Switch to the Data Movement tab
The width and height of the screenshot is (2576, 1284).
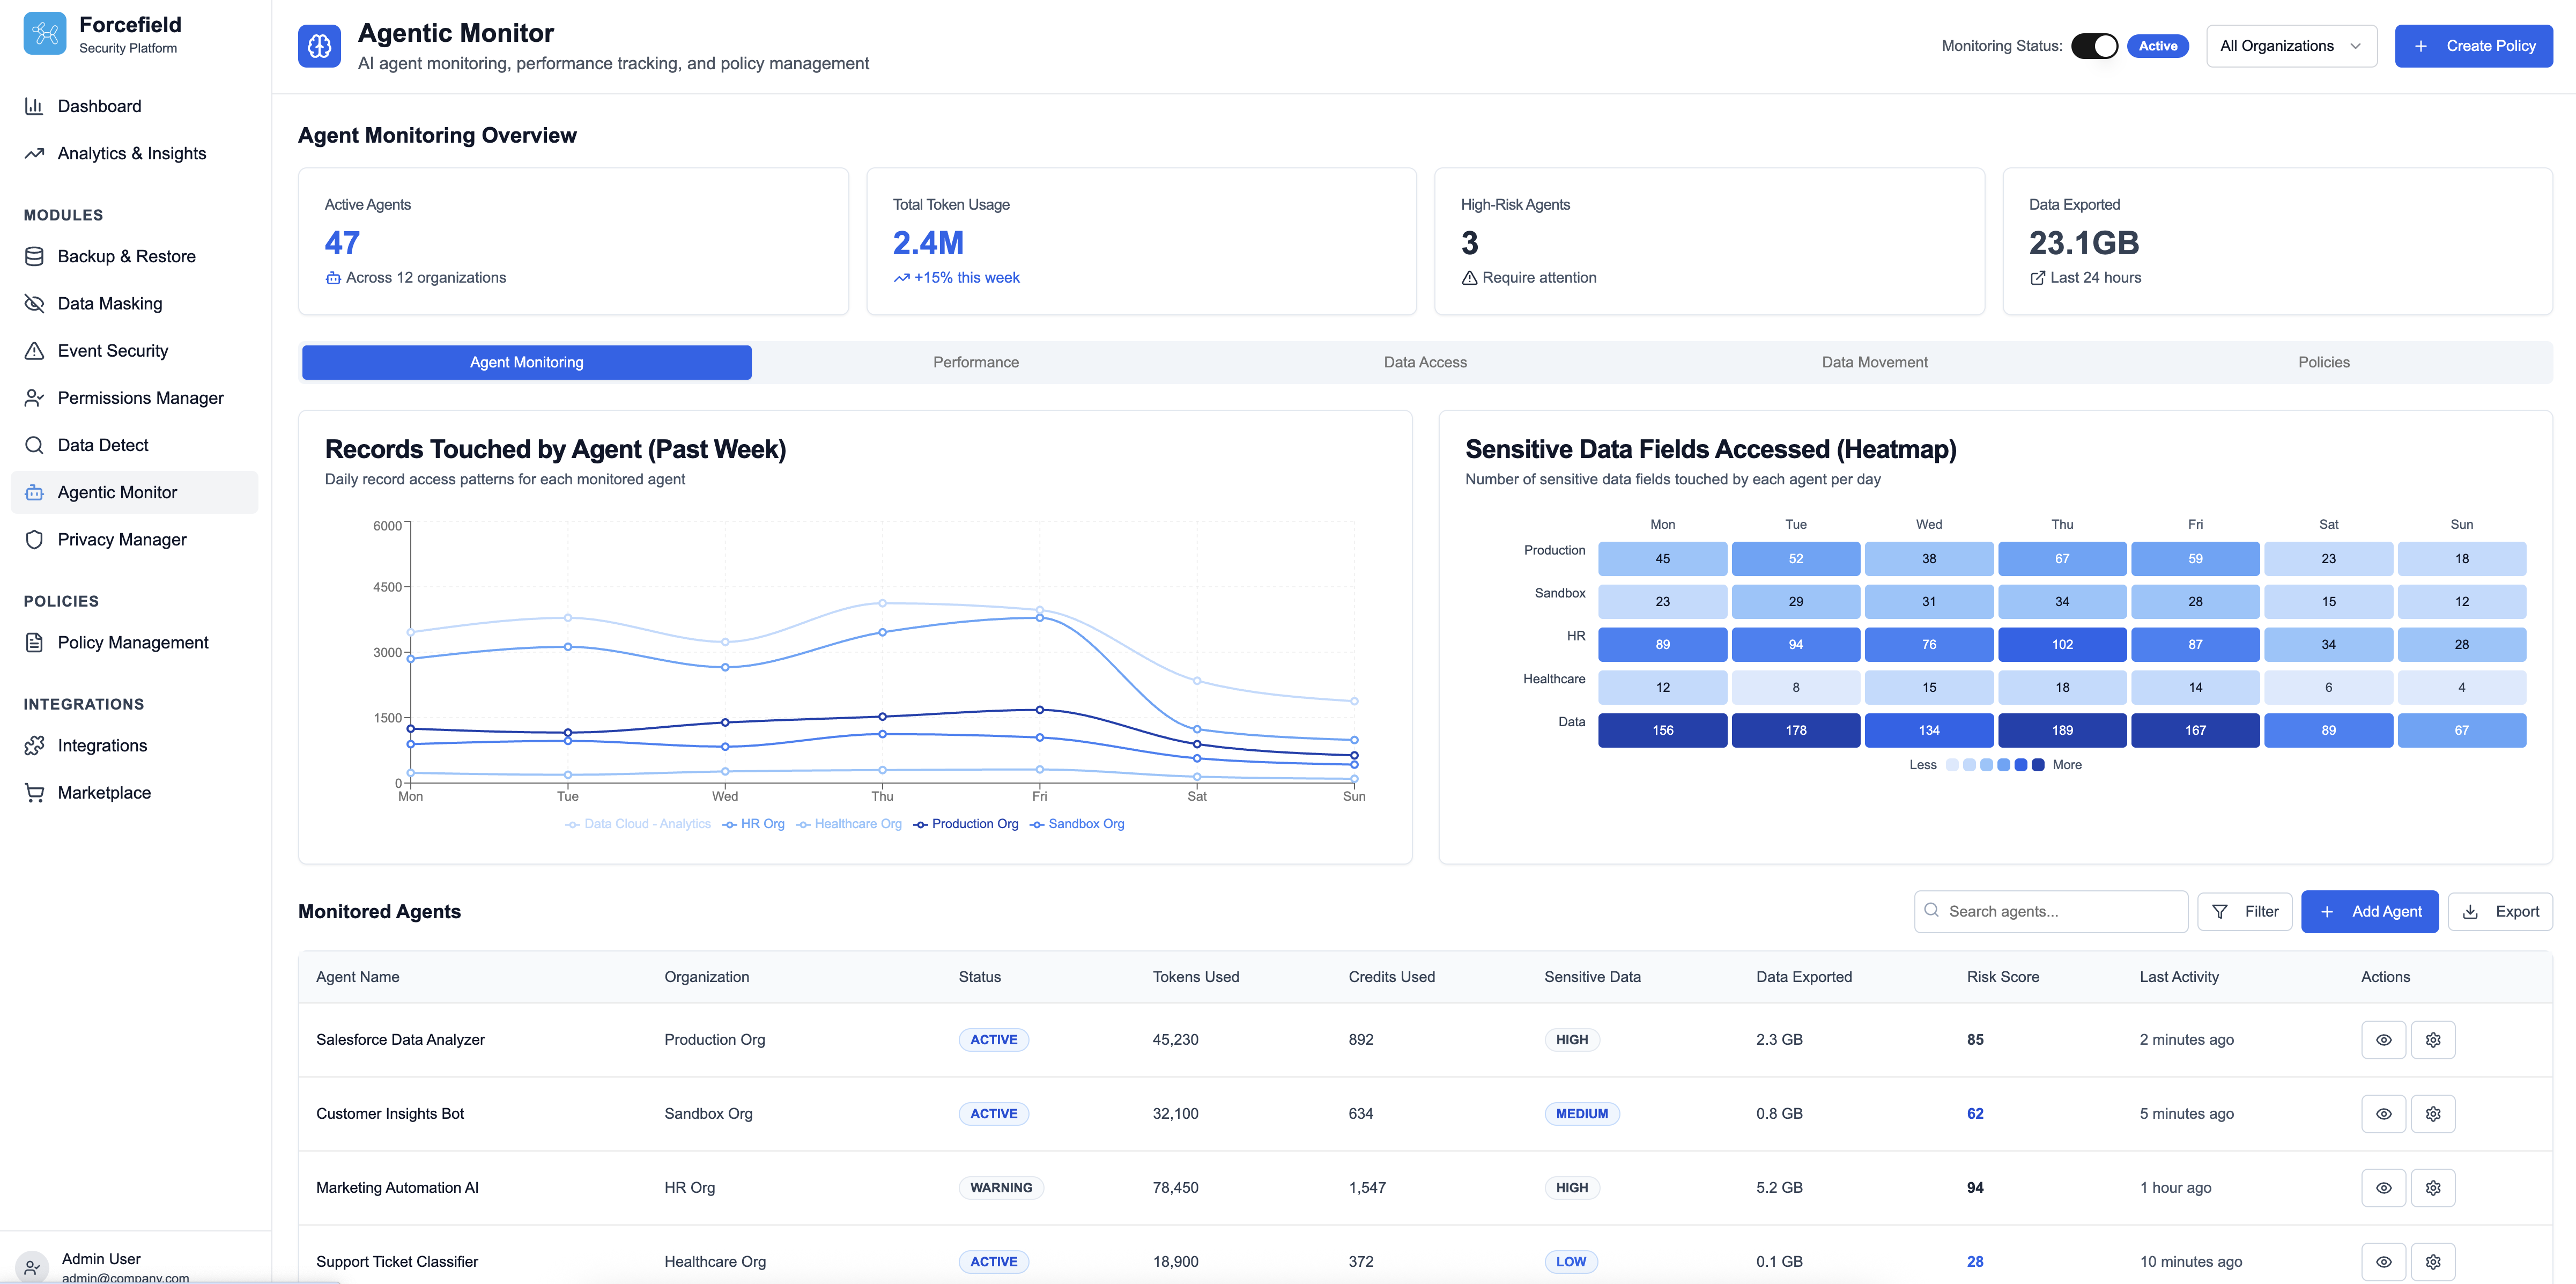pos(1873,362)
